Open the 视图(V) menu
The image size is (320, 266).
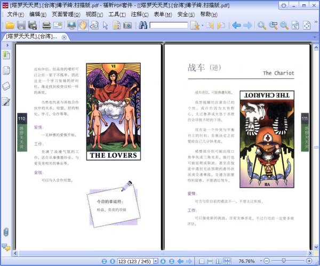pyautogui.click(x=94, y=14)
